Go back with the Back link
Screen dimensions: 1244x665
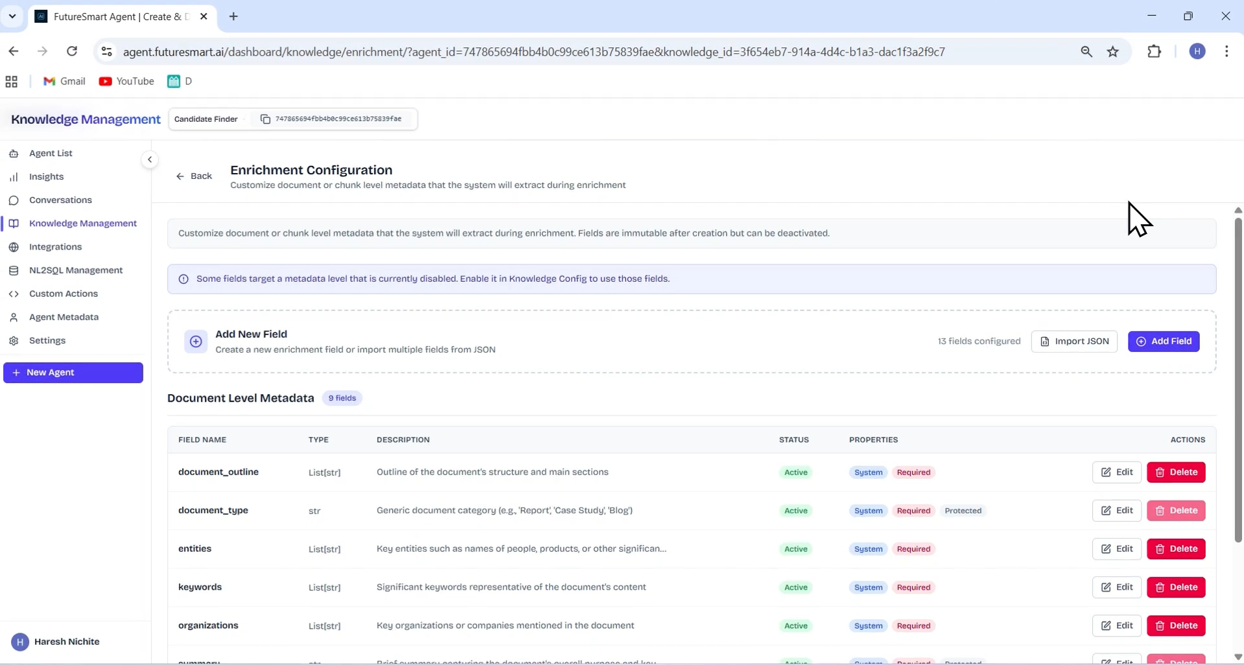pos(194,176)
